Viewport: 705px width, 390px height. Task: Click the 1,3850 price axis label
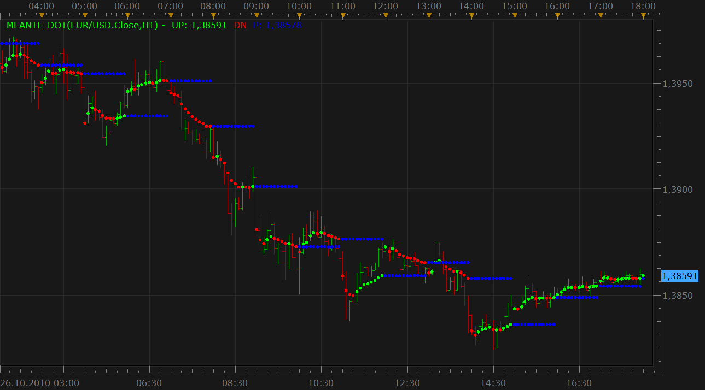pyautogui.click(x=677, y=296)
